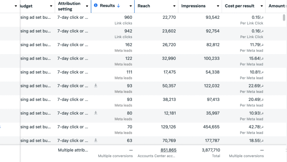
Task: Open the Results column dropdown arrow
Action: coord(131,6)
